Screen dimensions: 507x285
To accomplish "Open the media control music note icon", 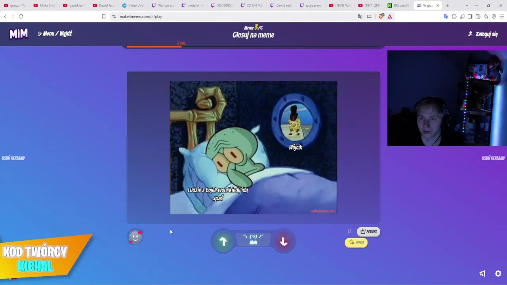I will click(462, 16).
